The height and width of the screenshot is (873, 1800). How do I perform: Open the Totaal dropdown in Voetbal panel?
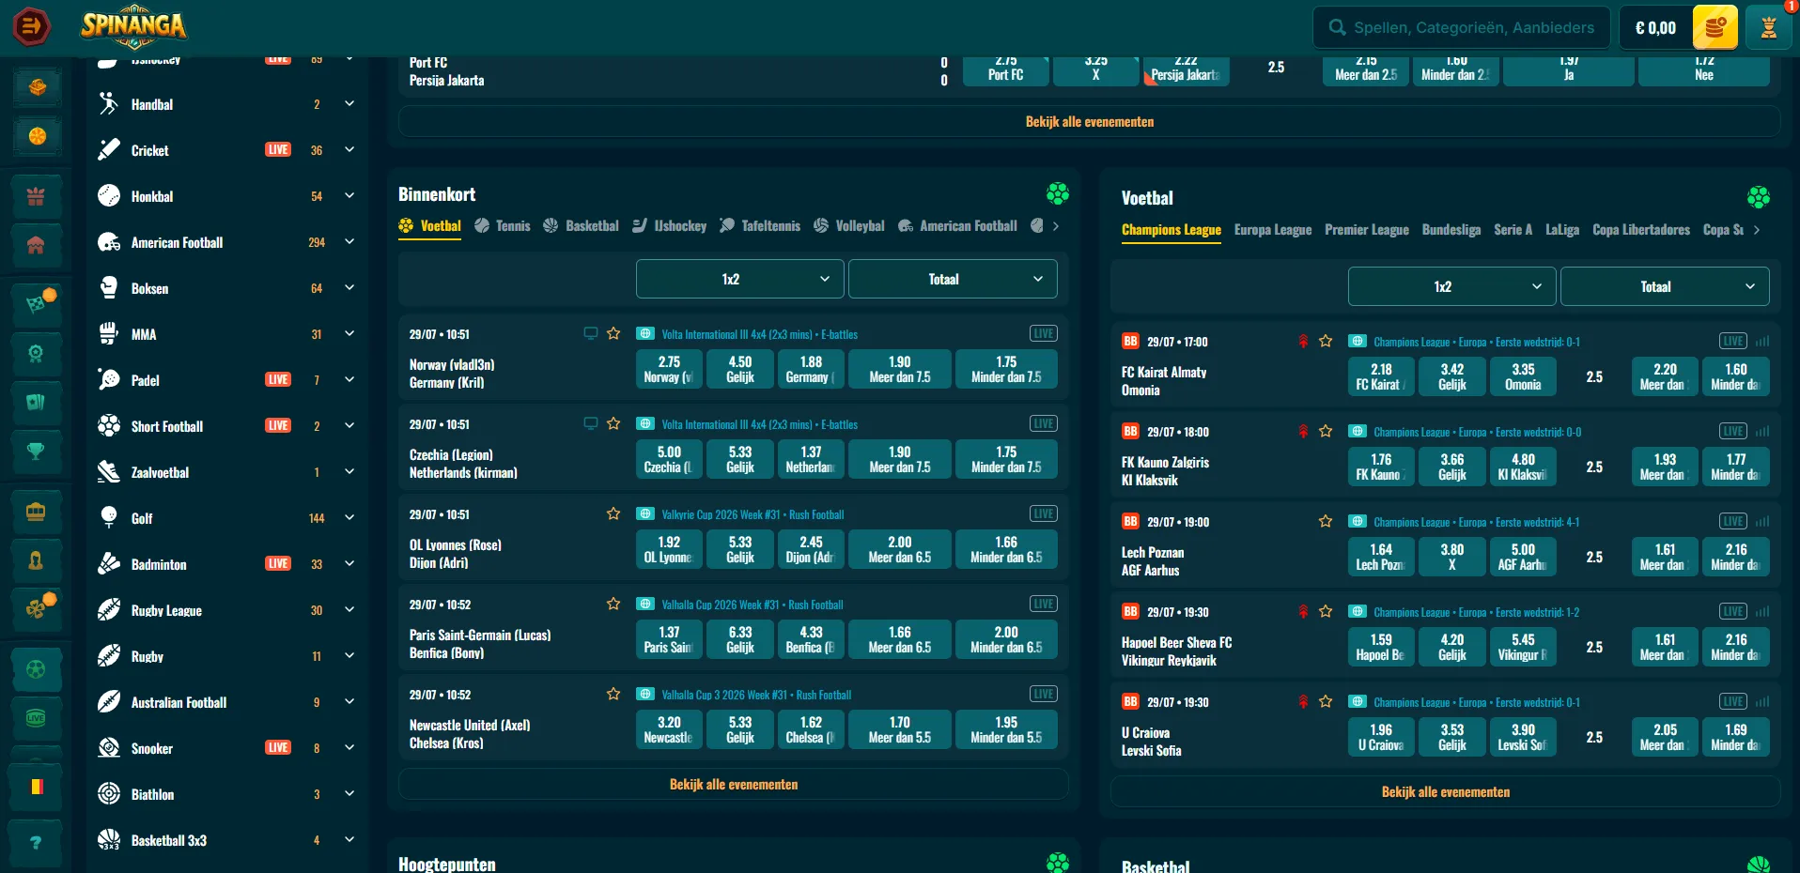point(1665,286)
